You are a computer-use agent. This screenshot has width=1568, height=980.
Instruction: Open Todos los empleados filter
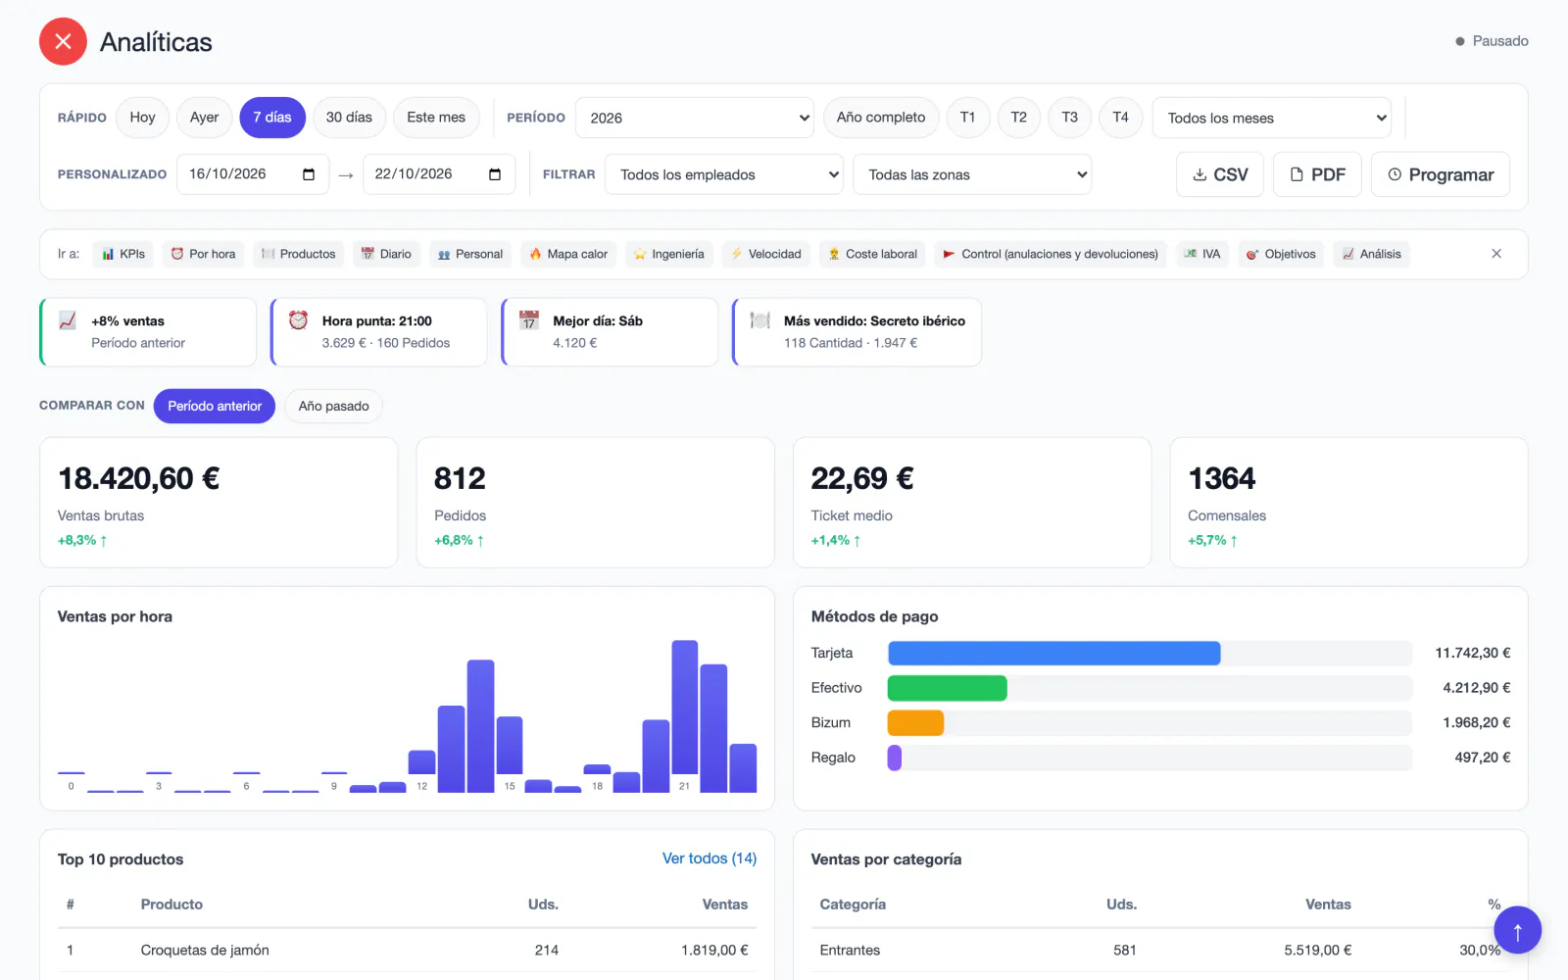point(724,174)
